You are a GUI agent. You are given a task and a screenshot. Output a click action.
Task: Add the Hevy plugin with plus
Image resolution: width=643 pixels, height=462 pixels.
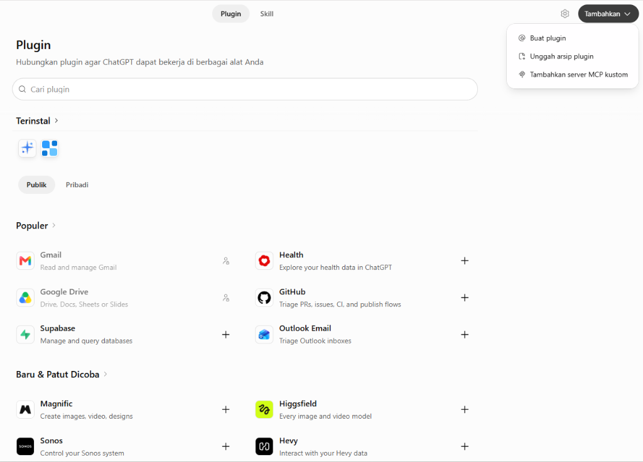(465, 446)
